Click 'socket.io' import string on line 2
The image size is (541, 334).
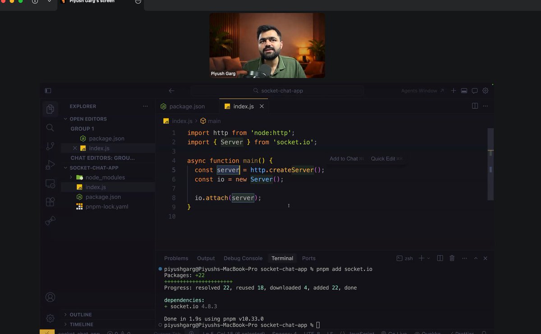(293, 142)
